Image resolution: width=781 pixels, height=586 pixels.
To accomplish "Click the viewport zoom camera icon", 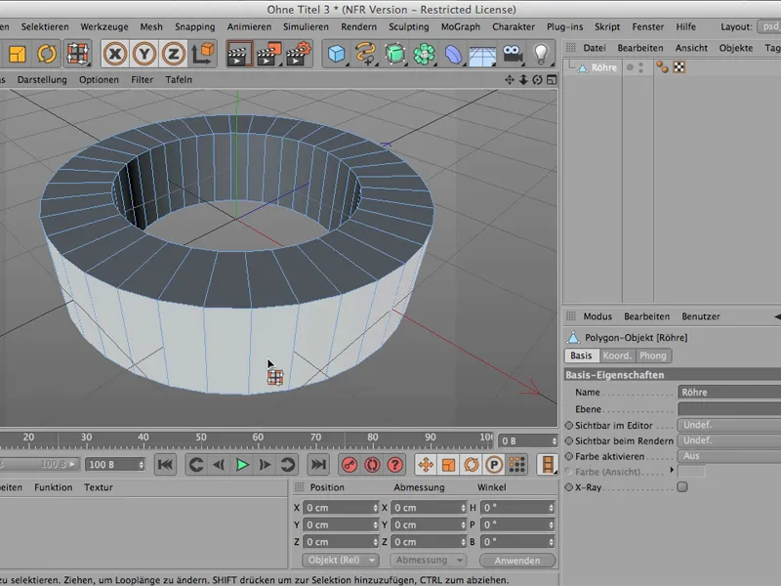I will pyautogui.click(x=523, y=80).
